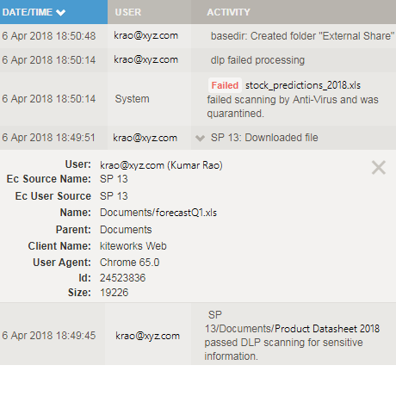Select the Documents/forecastQ1.xls name value
396x396 pixels.
point(158,213)
